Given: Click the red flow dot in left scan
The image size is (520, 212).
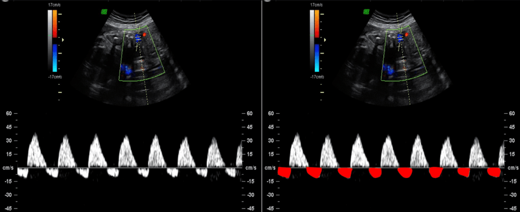Looking at the screenshot, I should tap(145, 34).
